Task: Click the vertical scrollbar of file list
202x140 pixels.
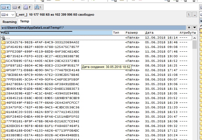Action: [x=195, y=87]
